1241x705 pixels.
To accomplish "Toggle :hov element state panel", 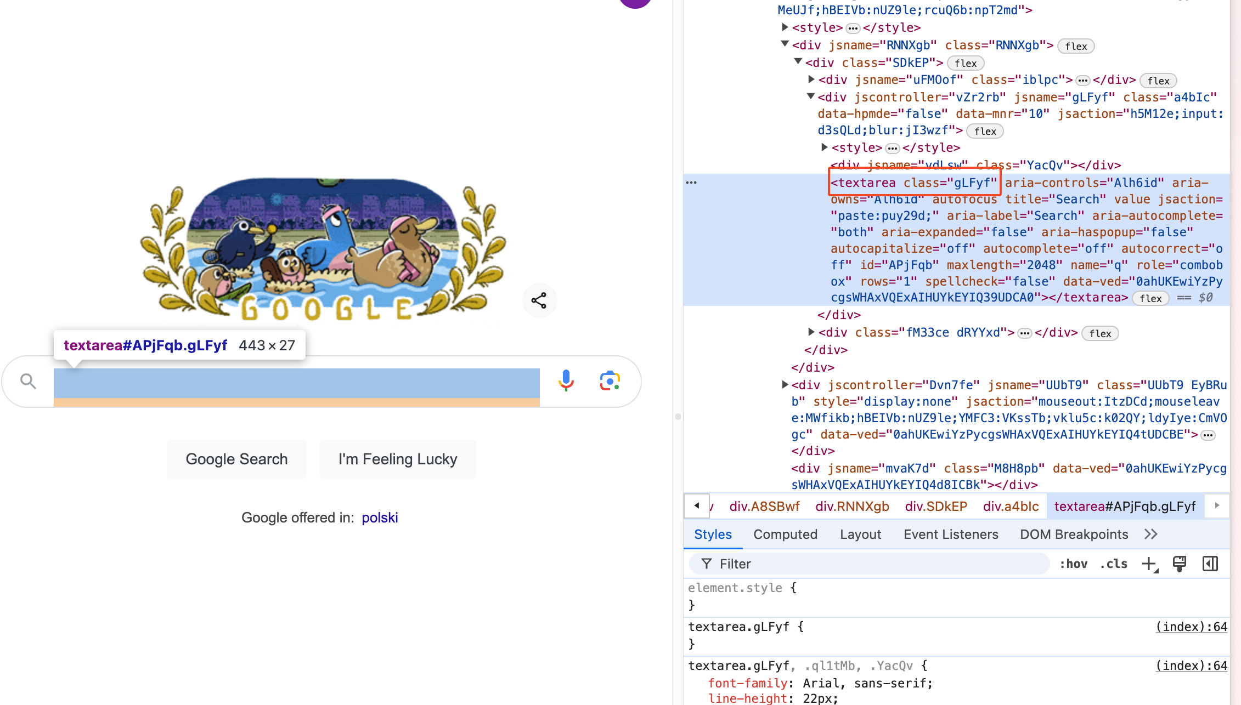I will 1073,564.
